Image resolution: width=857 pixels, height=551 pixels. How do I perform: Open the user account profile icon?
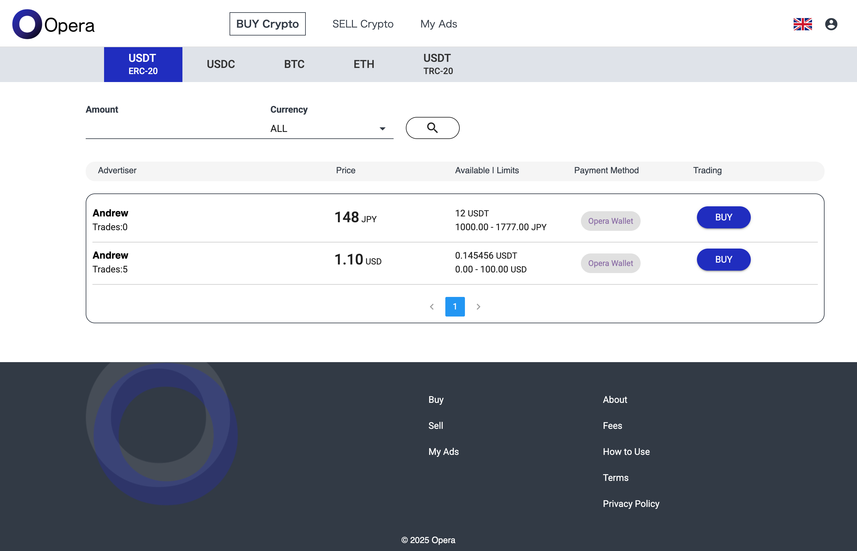(831, 24)
